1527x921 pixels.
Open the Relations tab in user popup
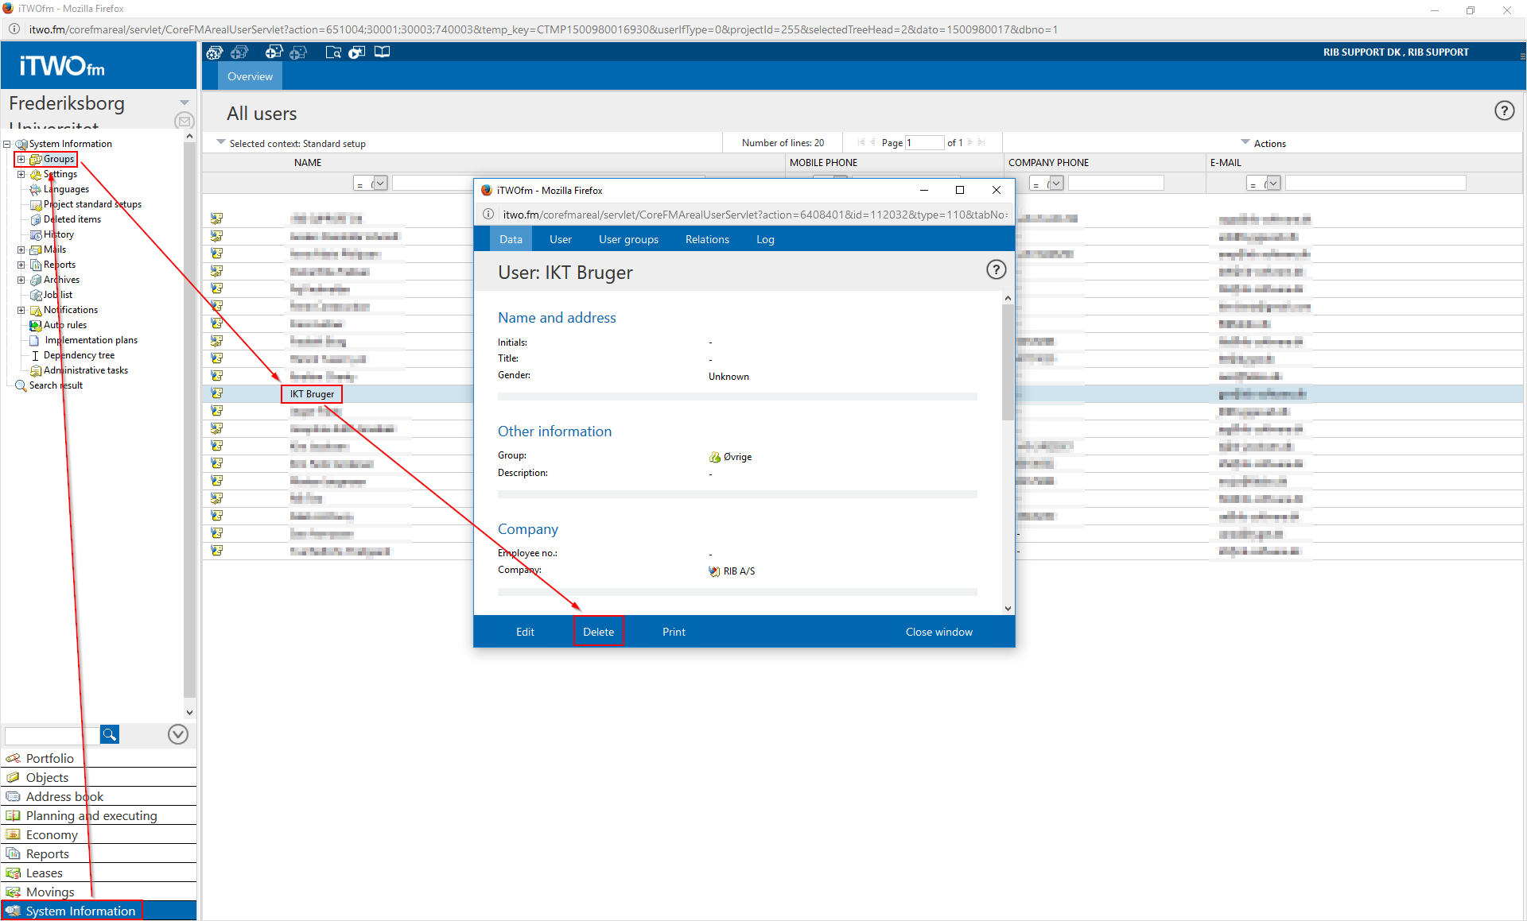(x=706, y=239)
